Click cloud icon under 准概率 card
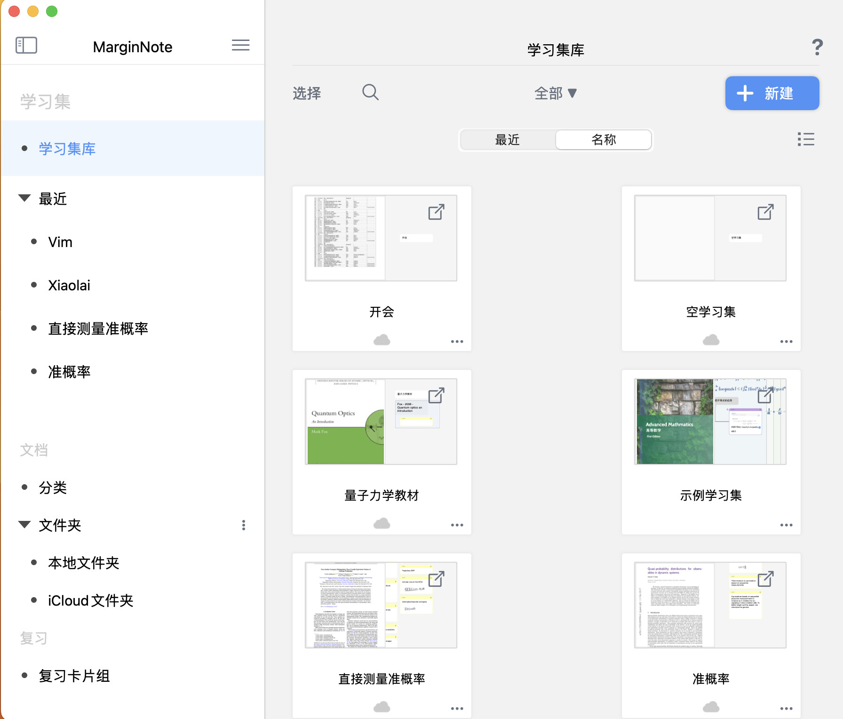Screen dimensions: 843x719 pyautogui.click(x=711, y=707)
